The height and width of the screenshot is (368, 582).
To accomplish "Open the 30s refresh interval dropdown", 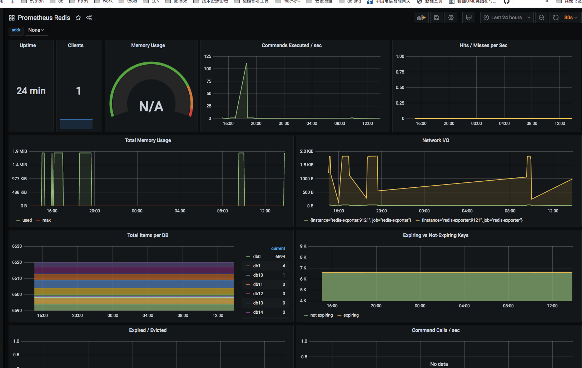I will click(x=571, y=17).
